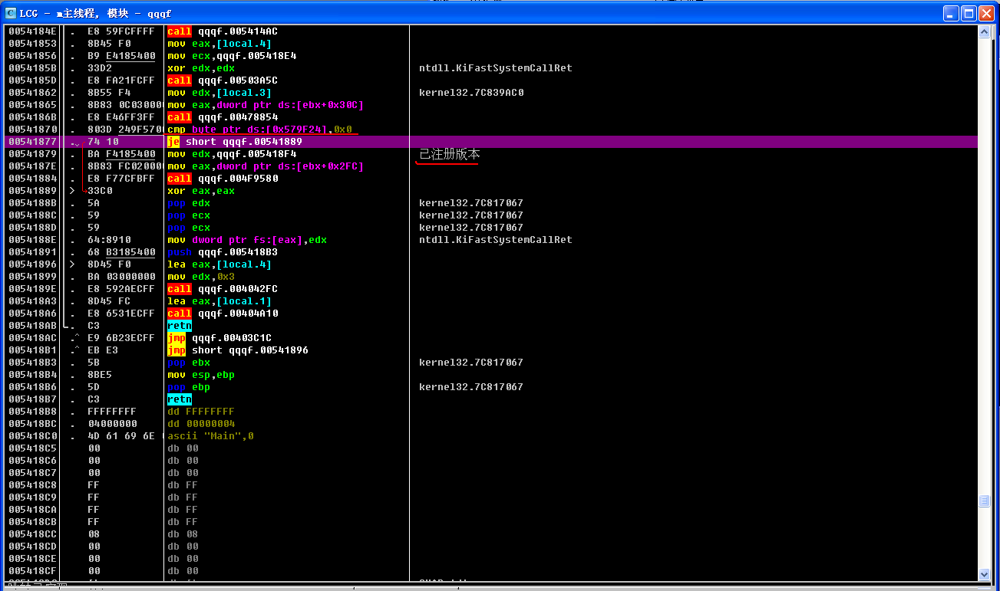Screen dimensions: 1000x591
Task: Select address 0054188D
Action: pos(33,228)
